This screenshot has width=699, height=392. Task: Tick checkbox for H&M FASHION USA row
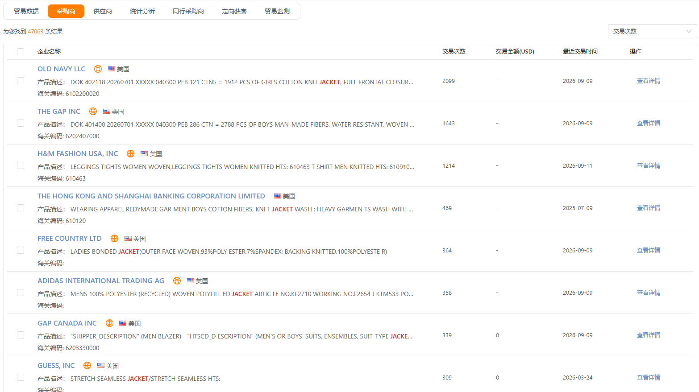[21, 165]
